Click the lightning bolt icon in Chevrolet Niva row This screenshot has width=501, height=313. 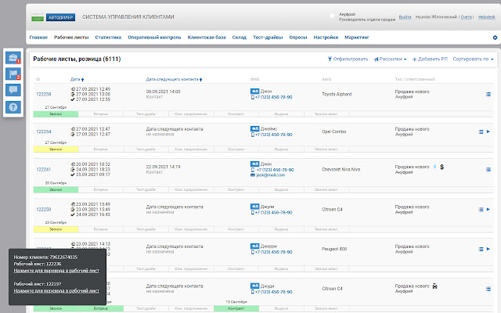coord(434,167)
